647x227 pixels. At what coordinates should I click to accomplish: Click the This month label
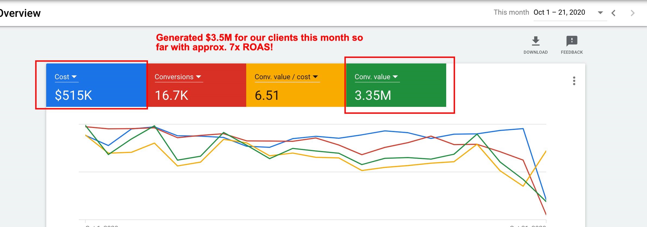(x=511, y=12)
